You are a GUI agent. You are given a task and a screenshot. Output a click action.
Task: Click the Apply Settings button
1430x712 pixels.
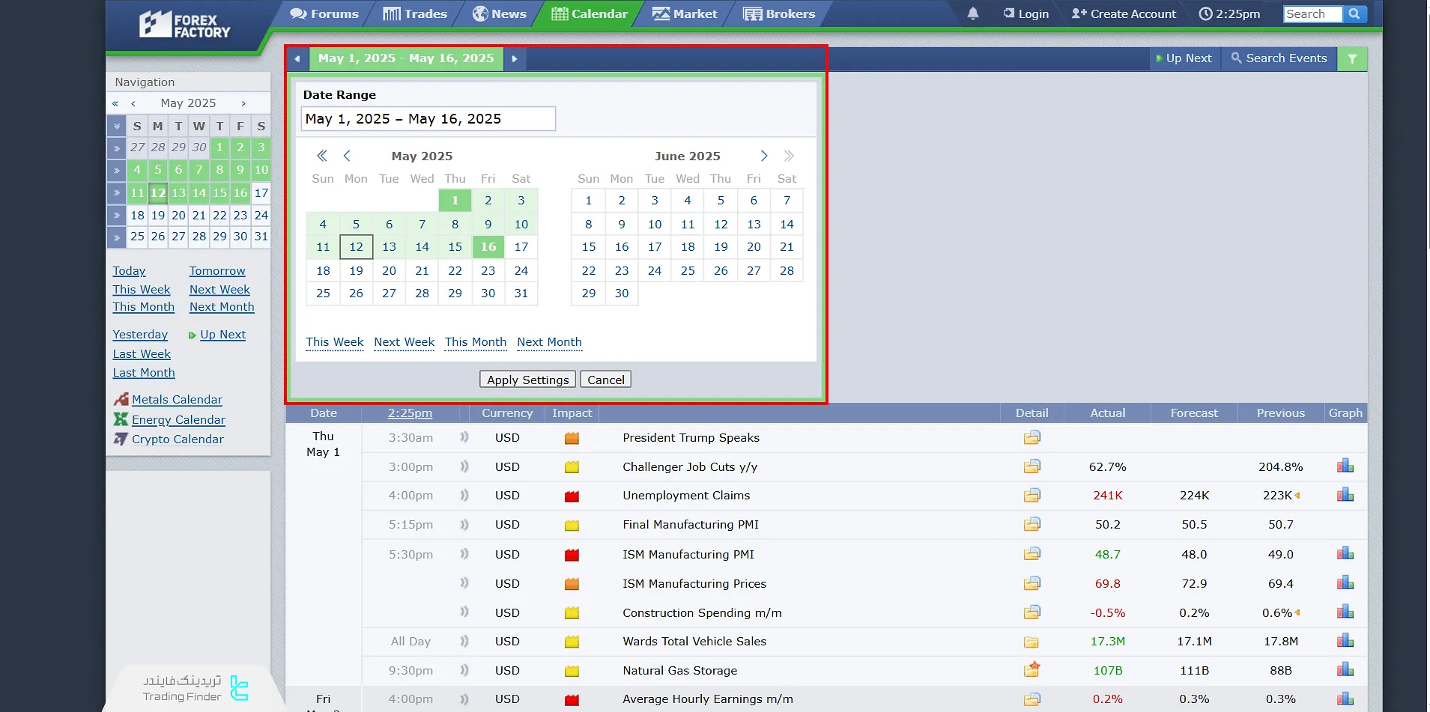[527, 380]
